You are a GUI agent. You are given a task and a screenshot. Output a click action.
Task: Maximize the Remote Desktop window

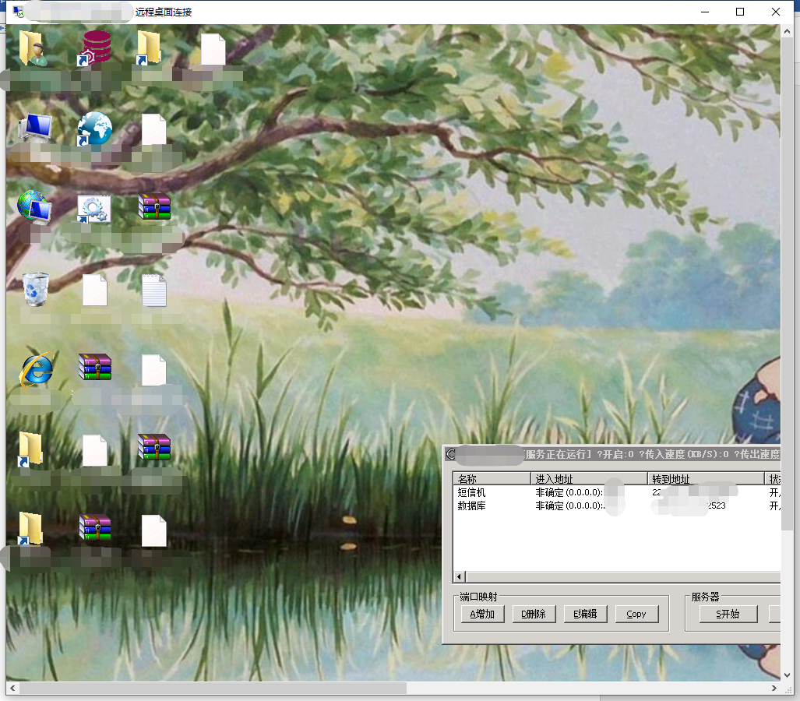point(740,11)
